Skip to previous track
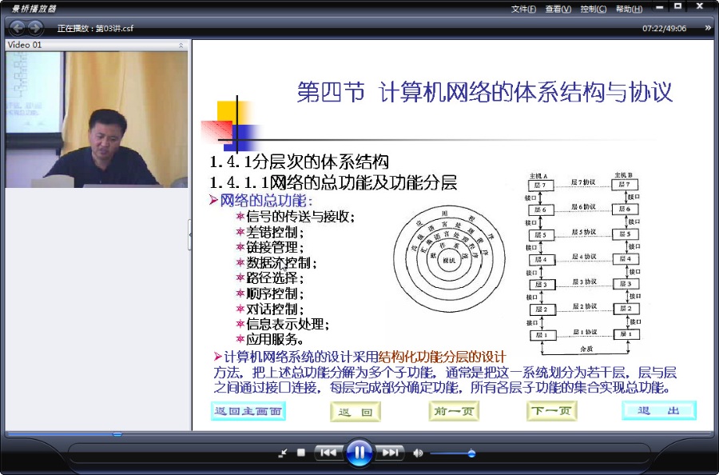 [328, 453]
